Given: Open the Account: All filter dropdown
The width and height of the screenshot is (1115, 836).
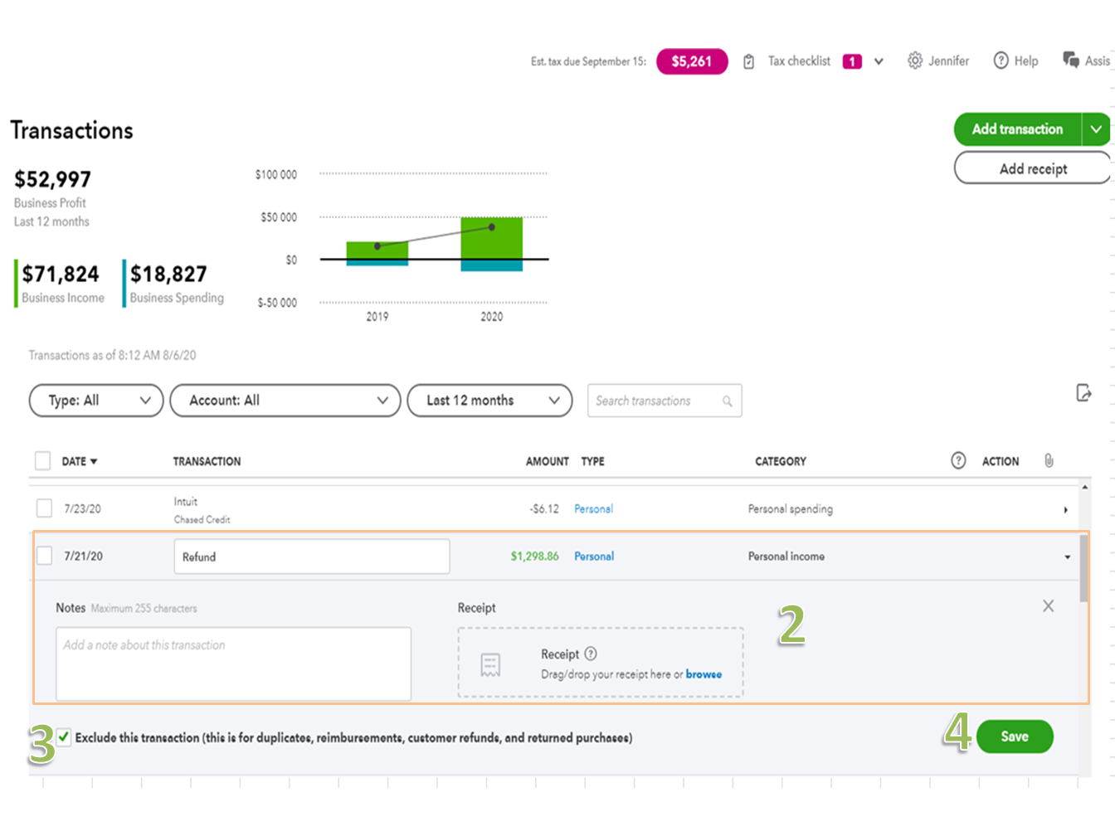Looking at the screenshot, I should click(x=285, y=401).
